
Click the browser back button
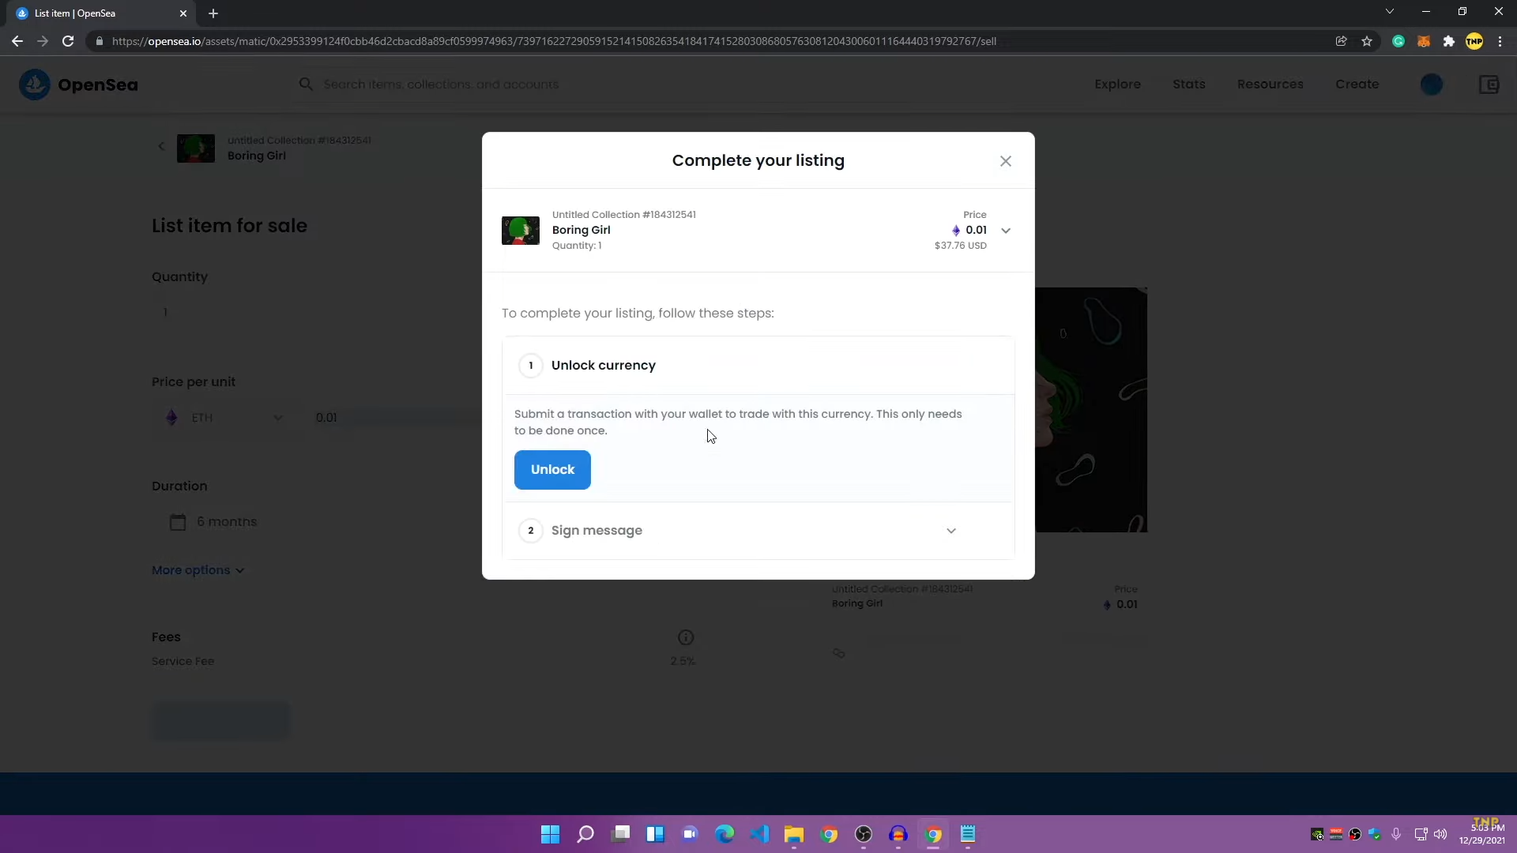coord(17,41)
